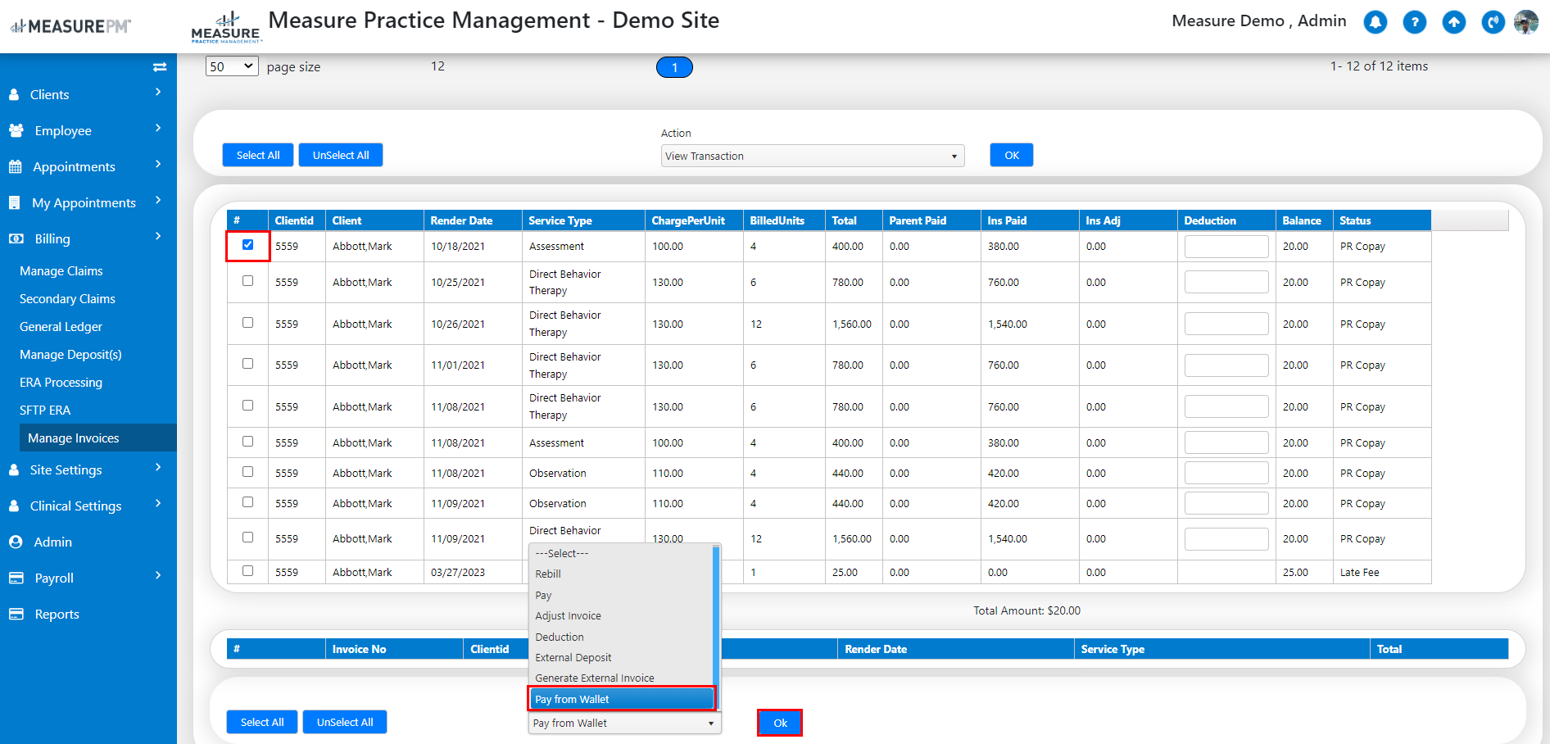This screenshot has width=1550, height=744.
Task: Check the 11/08/2021 Direct Behavior Therapy checkbox
Action: click(247, 405)
